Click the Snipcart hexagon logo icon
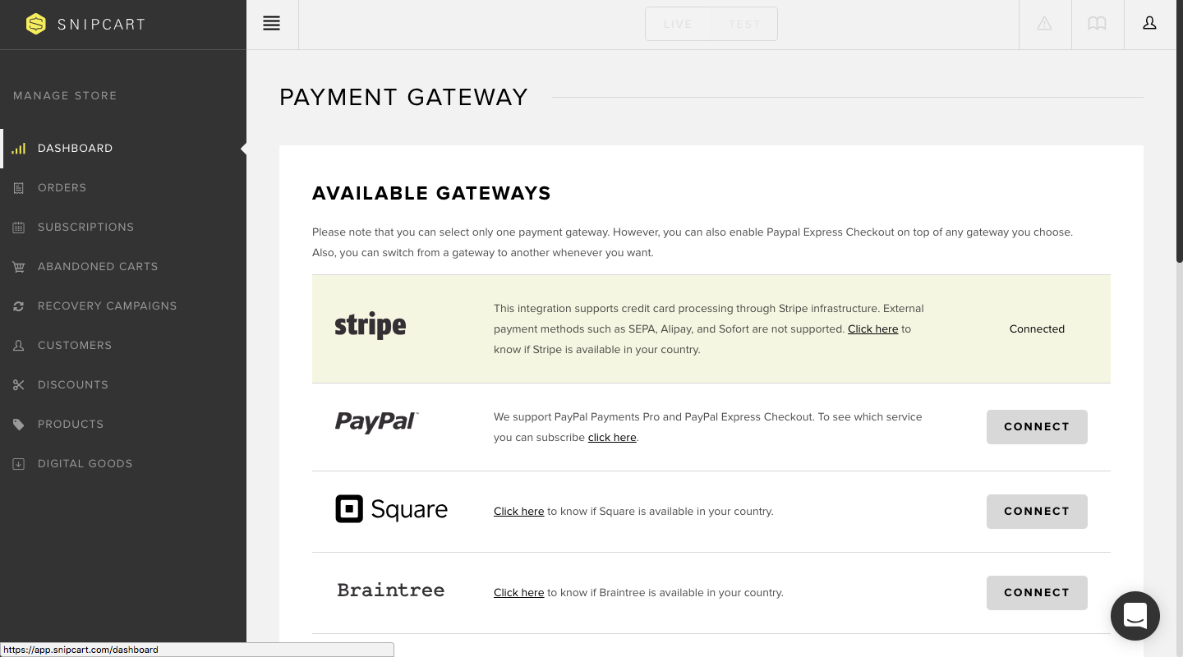1183x657 pixels. (35, 24)
